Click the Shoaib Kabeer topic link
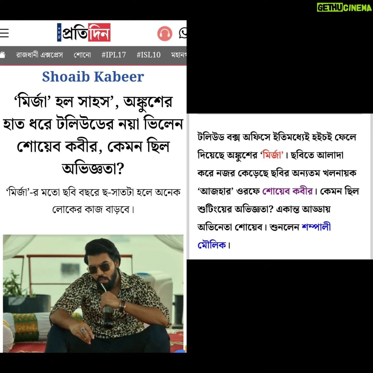Image resolution: width=373 pixels, height=373 pixels. pos(93,77)
